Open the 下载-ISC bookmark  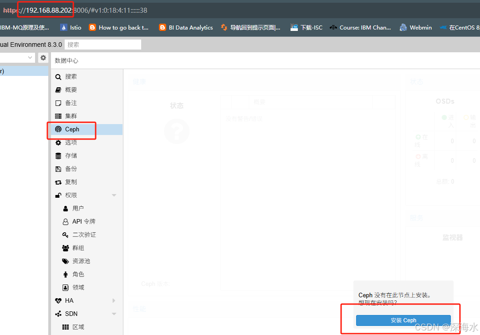(x=306, y=28)
